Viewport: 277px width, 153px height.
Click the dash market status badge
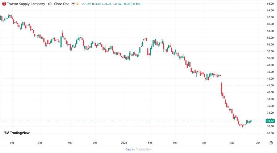coord(73,4)
